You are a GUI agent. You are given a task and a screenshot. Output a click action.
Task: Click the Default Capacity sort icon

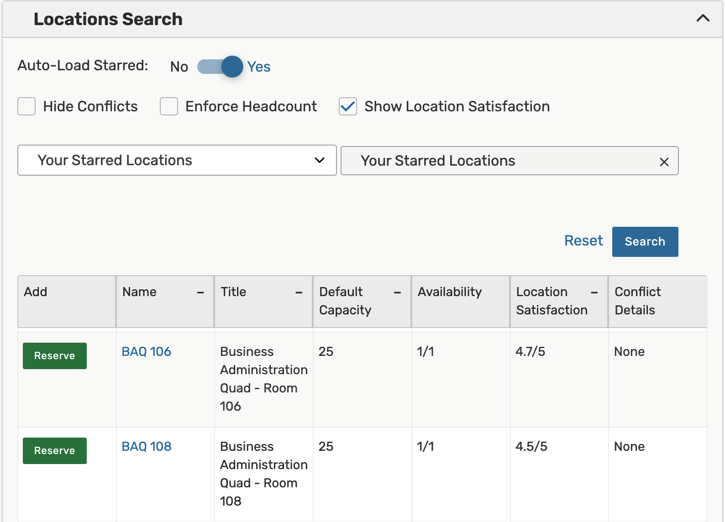398,292
